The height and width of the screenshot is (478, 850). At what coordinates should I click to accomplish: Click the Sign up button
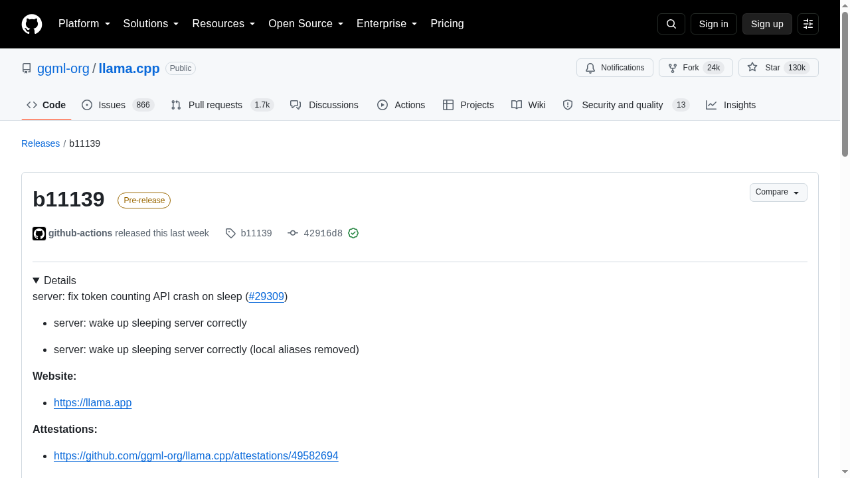767,24
